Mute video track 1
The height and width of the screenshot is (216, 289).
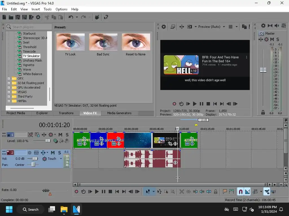point(60,135)
